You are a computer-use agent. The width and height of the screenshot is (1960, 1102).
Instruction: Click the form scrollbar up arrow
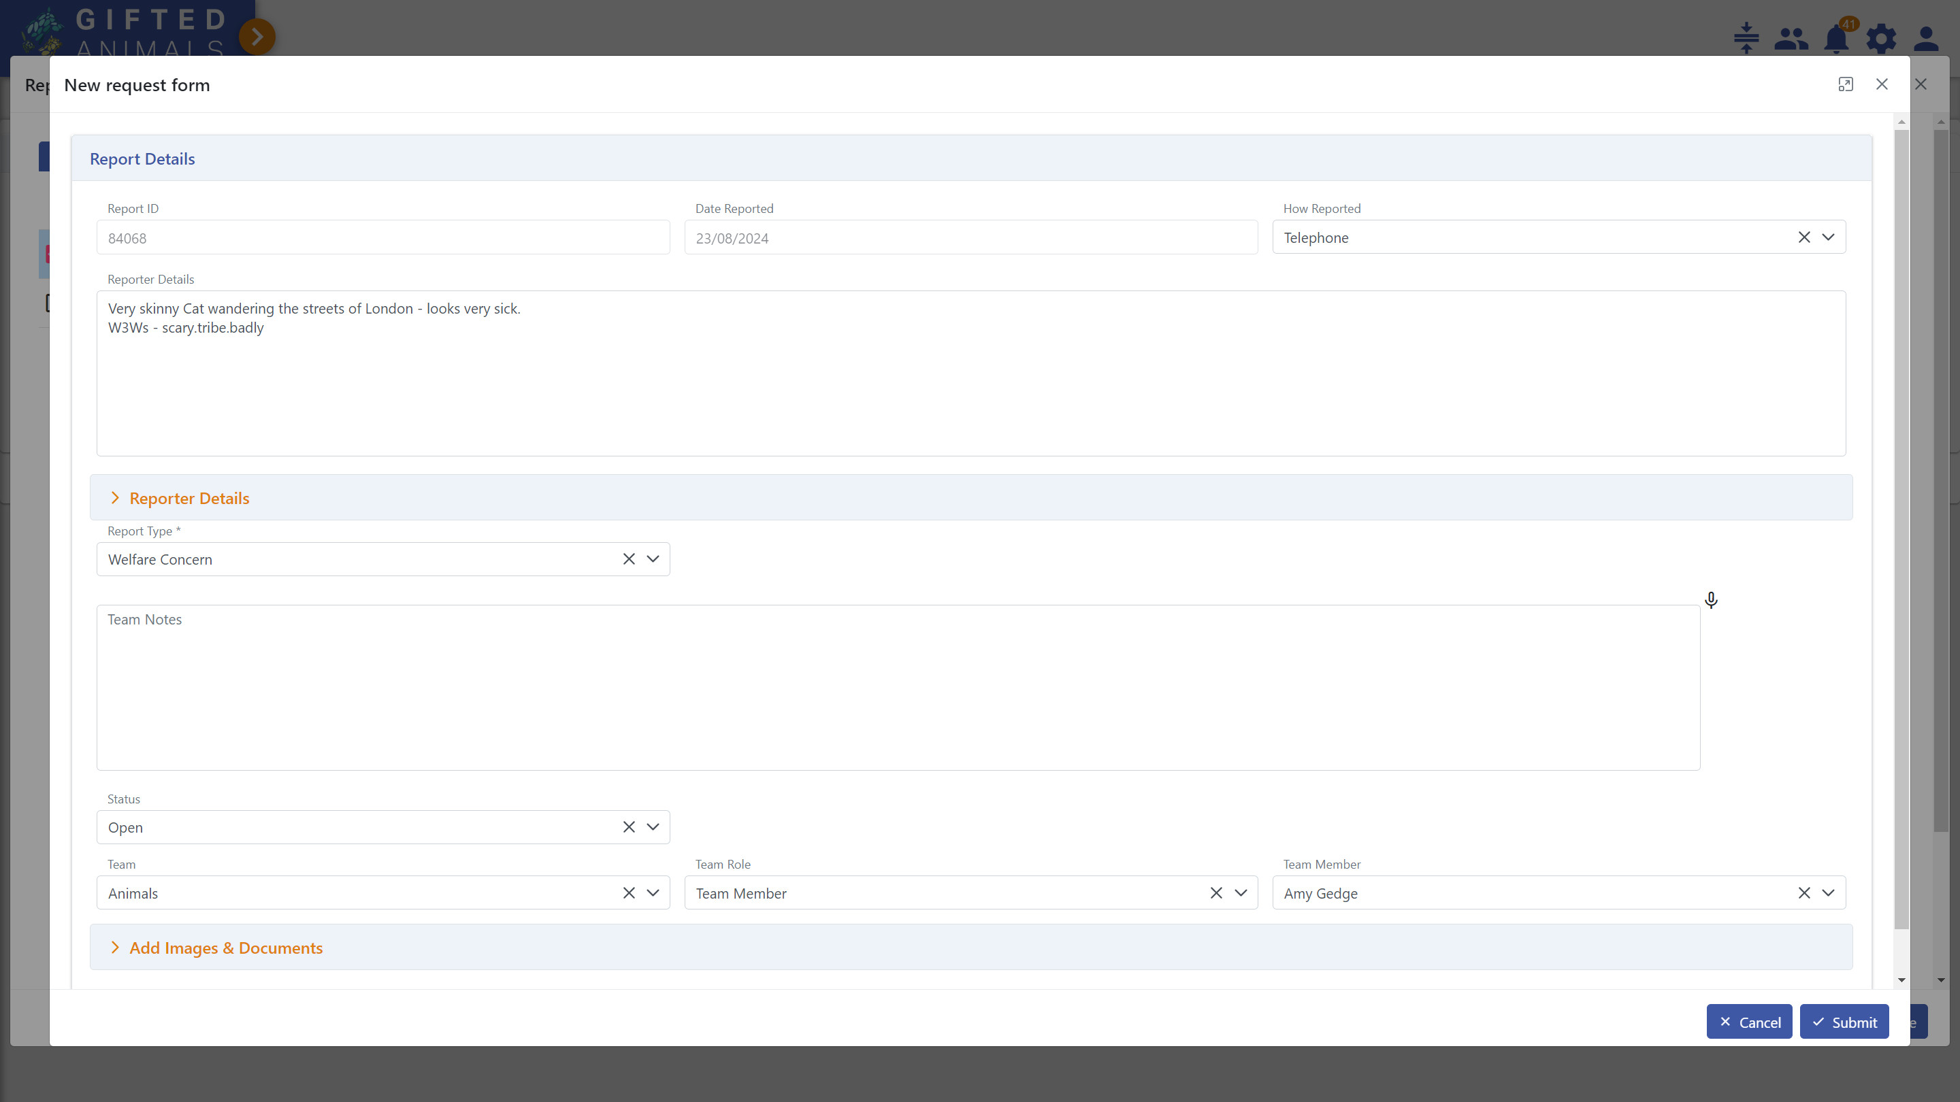coord(1901,122)
